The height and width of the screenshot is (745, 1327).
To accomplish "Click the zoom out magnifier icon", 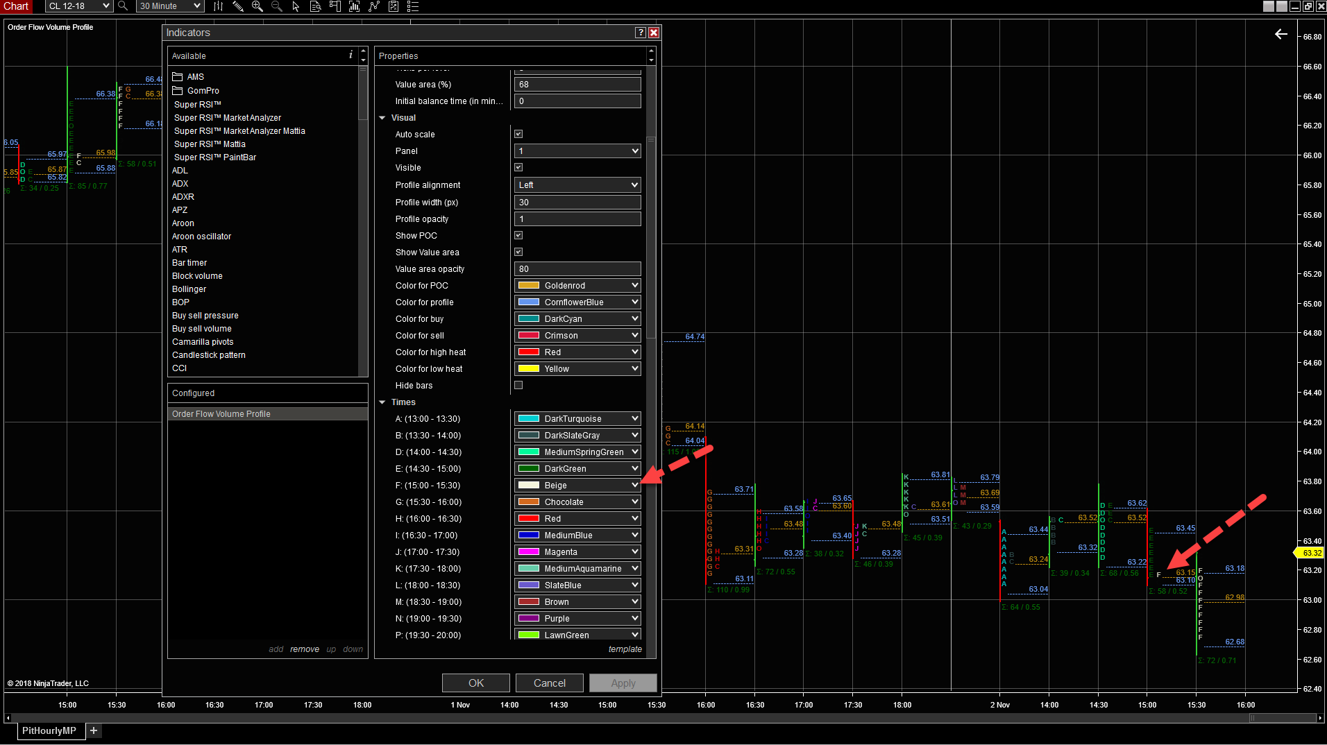I will tap(276, 6).
